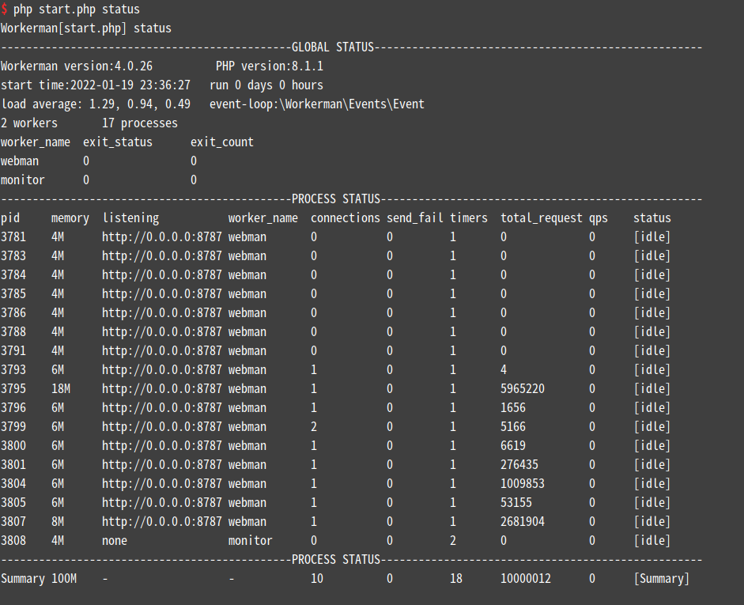The image size is (744, 605).
Task: Click the 'exit_count' column header
Action: 222,142
